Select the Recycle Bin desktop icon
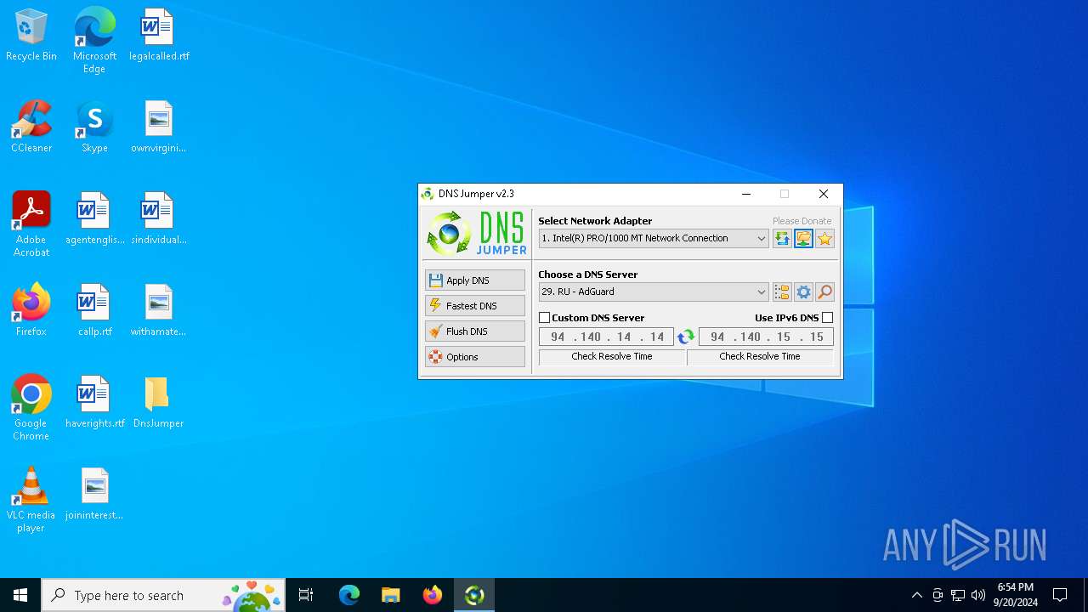This screenshot has height=612, width=1088. tap(31, 36)
